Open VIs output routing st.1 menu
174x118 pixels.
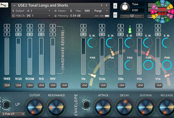(84, 85)
